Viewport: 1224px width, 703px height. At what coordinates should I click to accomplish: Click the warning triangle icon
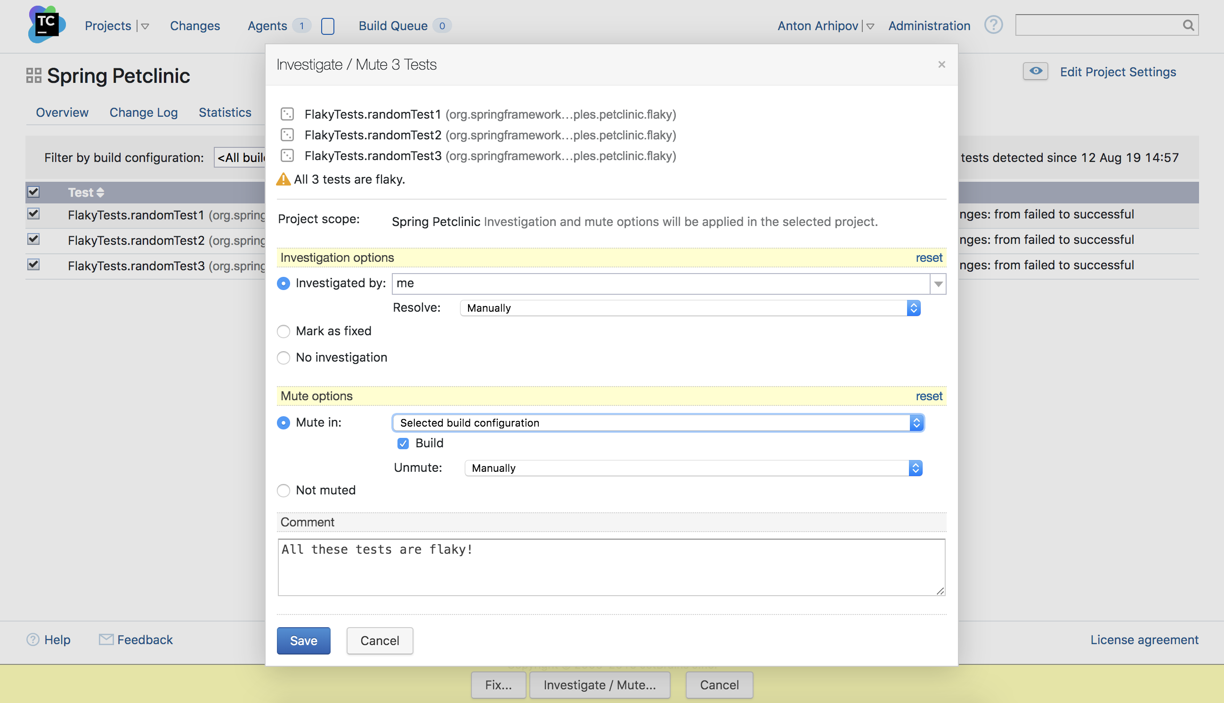coord(284,179)
